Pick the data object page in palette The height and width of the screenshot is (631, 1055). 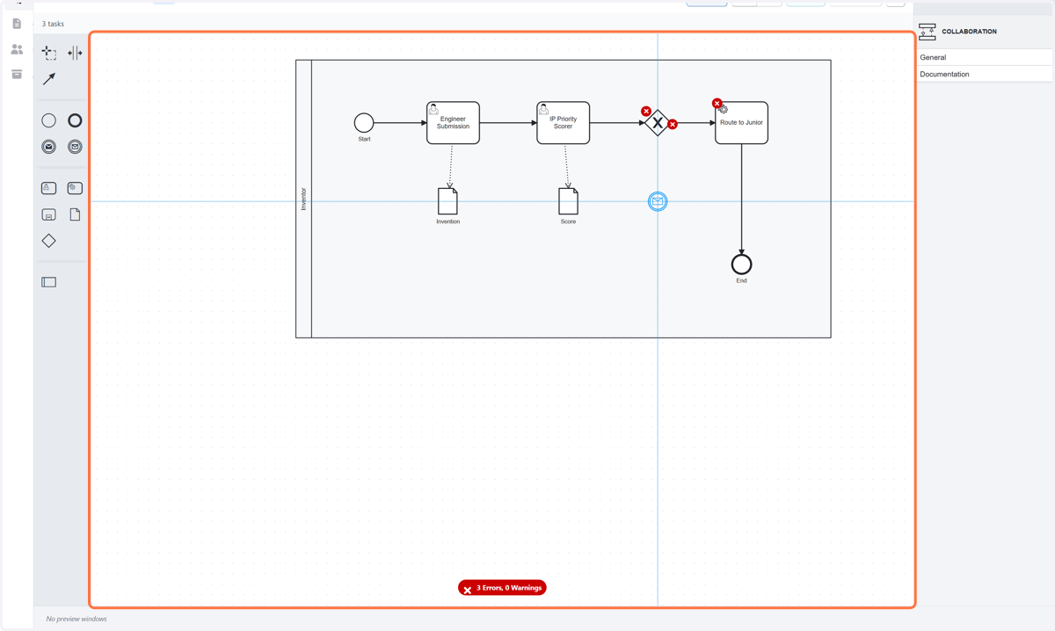[75, 214]
